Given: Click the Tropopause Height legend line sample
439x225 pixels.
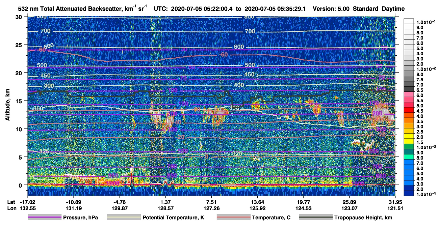Looking at the screenshot, I should point(316,218).
